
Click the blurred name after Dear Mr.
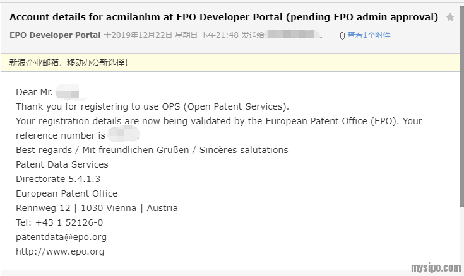click(68, 93)
